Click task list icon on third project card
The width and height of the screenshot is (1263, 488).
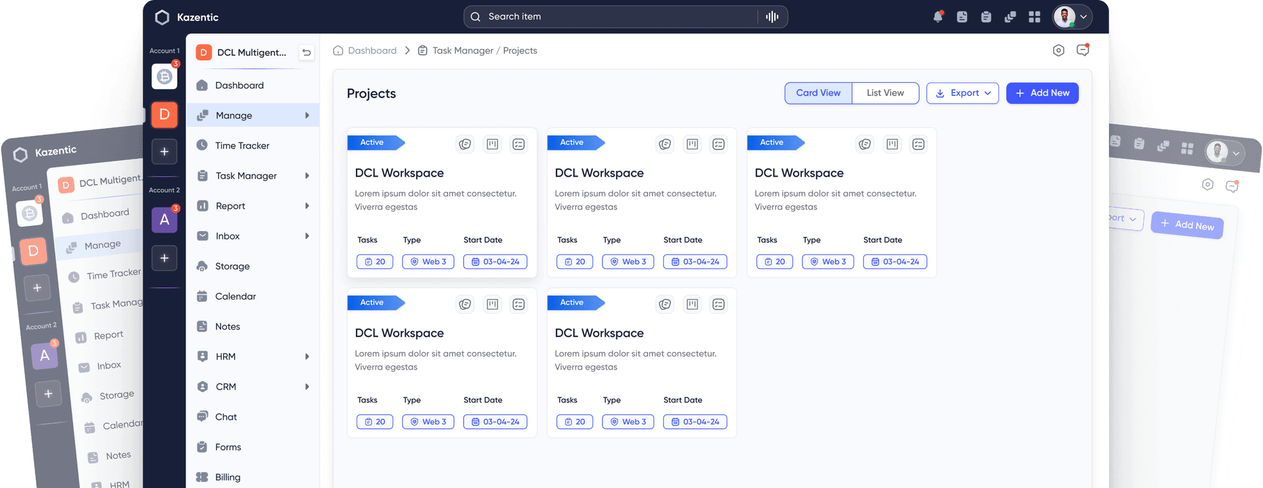918,144
